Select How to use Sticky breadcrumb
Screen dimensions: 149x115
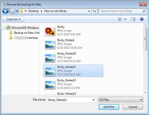coord(55,11)
